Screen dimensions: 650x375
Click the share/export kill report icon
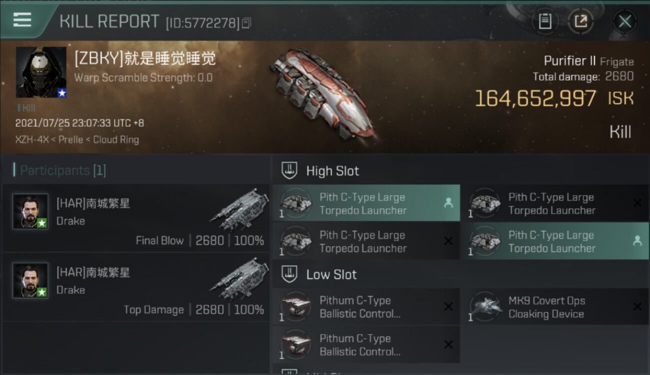[580, 21]
